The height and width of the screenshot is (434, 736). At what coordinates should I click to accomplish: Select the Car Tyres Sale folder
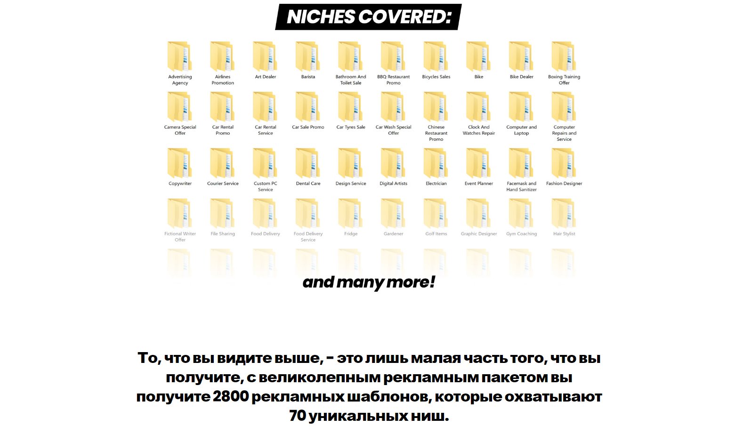[351, 107]
